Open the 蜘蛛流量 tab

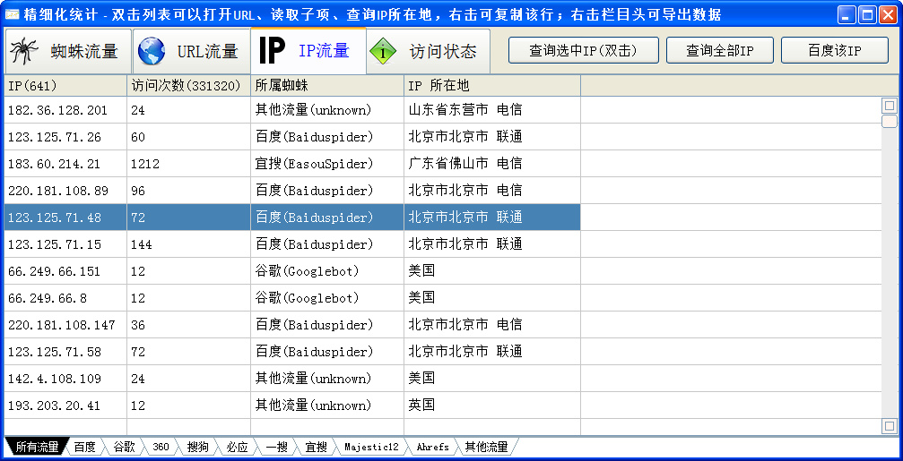coord(68,51)
